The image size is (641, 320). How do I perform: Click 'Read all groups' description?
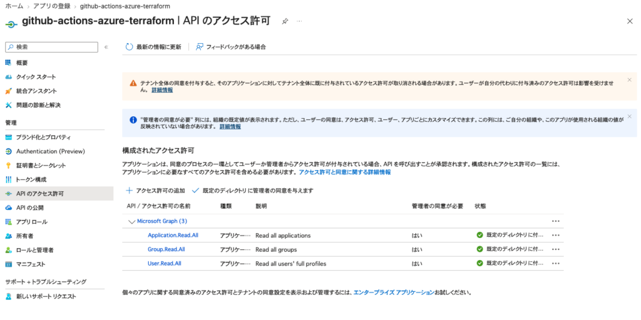tap(276, 249)
